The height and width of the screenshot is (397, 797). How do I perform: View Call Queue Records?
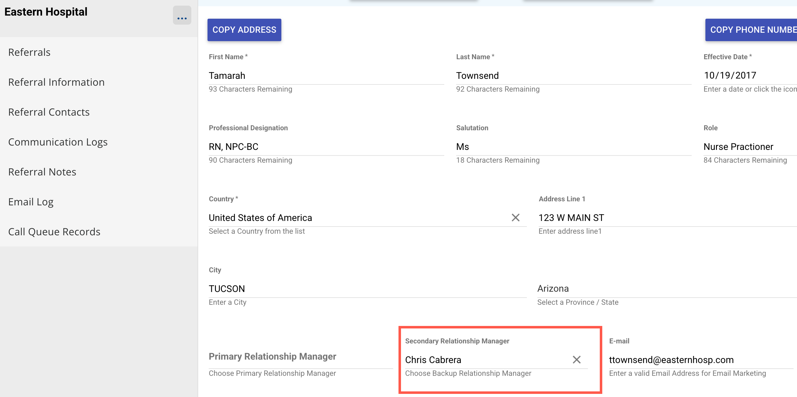[x=54, y=232]
